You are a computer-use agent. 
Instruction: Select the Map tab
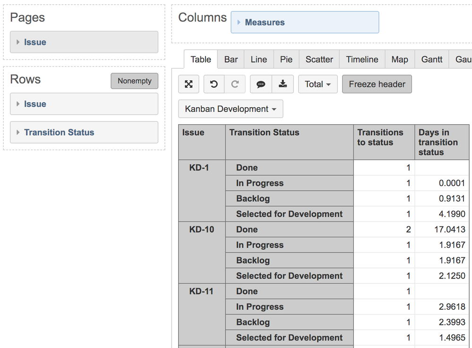(x=399, y=59)
